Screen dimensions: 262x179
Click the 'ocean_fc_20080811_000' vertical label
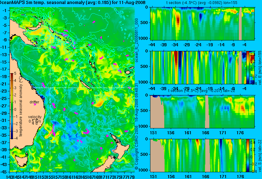click(x=137, y=40)
